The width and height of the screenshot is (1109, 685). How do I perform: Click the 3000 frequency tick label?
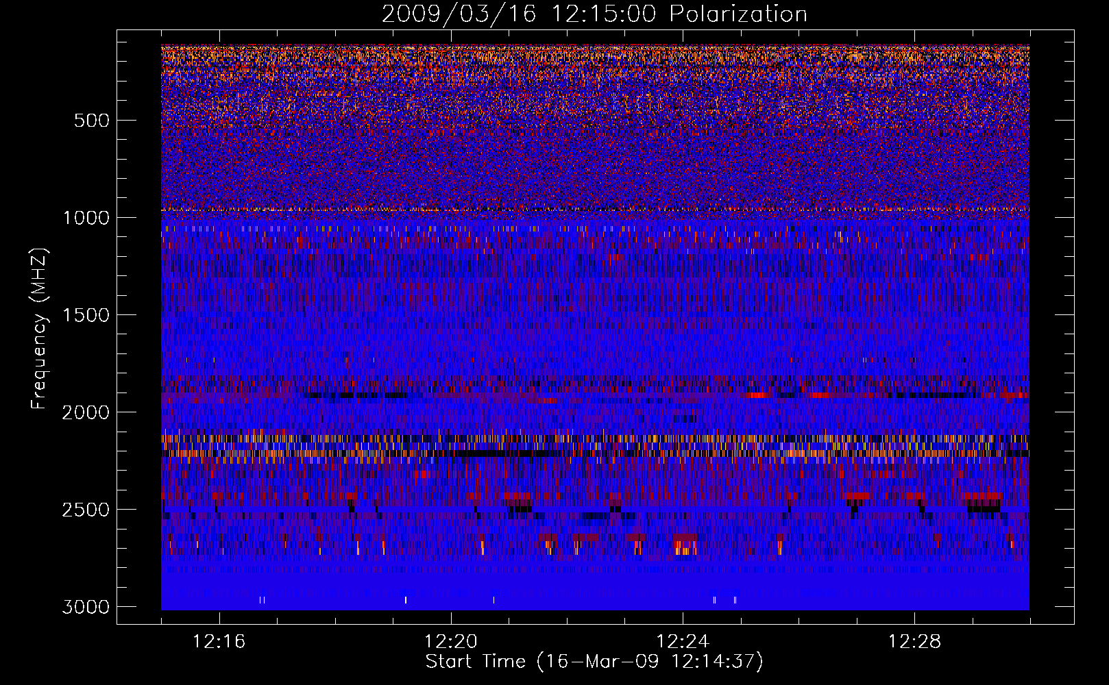click(x=86, y=607)
